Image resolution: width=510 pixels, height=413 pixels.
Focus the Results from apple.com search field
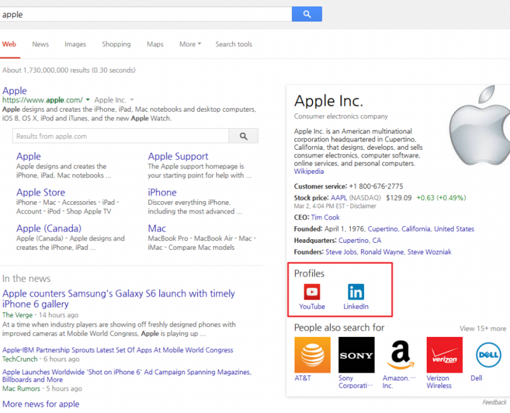(120, 136)
